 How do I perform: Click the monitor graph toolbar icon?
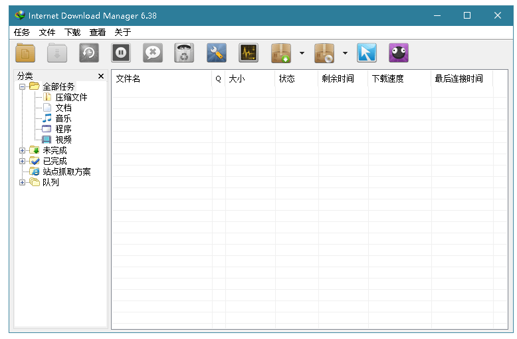pos(249,53)
